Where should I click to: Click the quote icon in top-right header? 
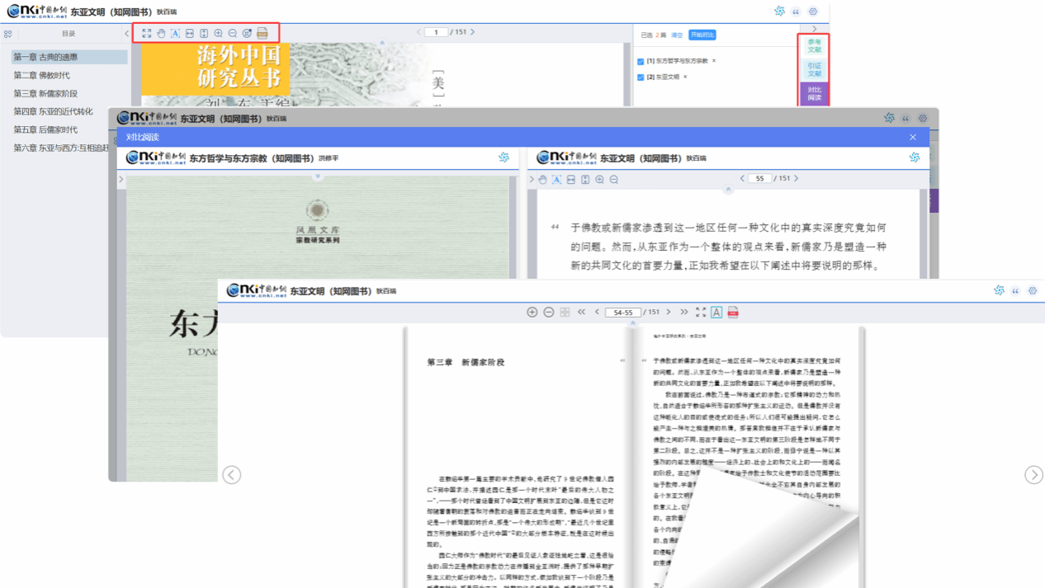[x=796, y=12]
